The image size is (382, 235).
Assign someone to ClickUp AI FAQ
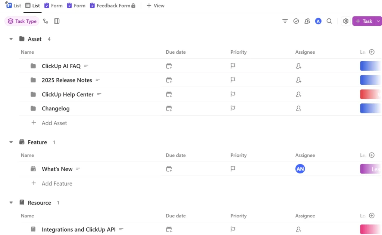298,66
